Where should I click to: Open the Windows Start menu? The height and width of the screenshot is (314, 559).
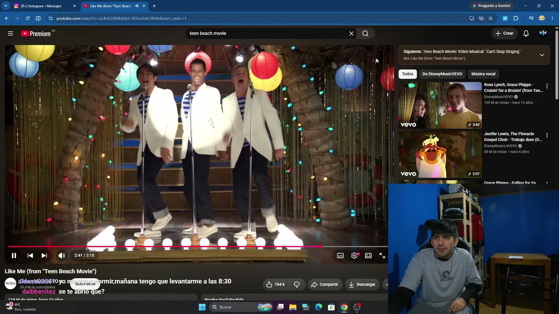[x=202, y=307]
